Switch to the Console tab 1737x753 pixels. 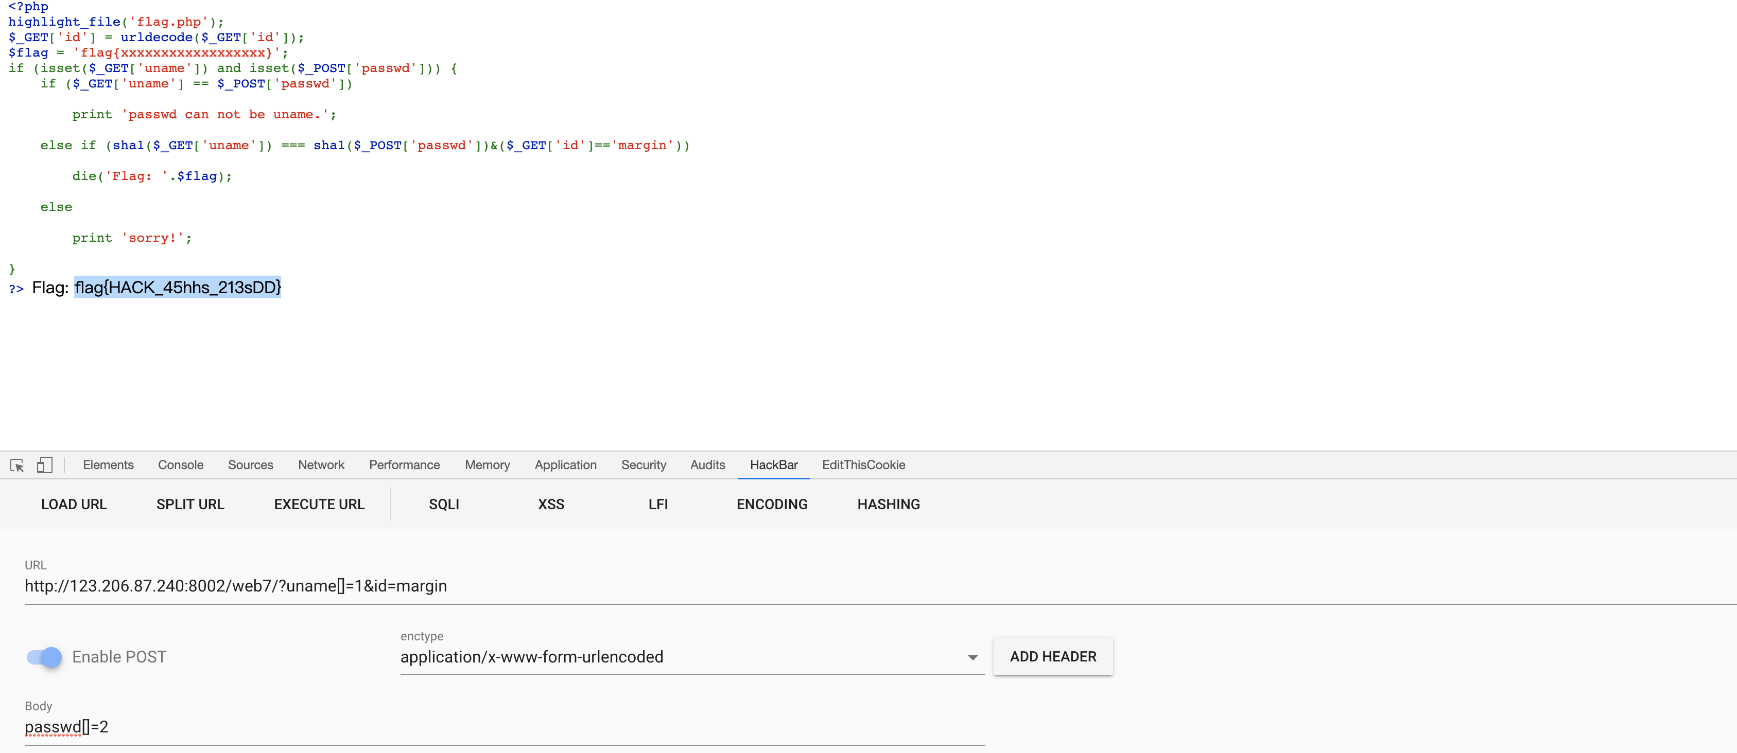(181, 465)
